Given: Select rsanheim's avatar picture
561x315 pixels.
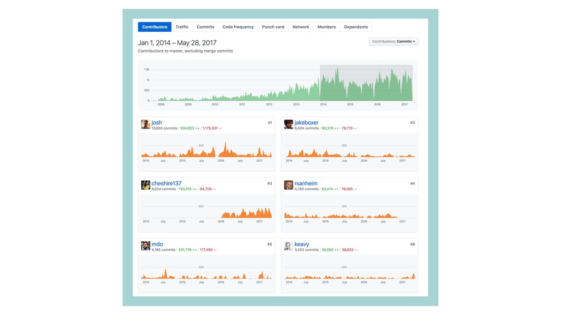Looking at the screenshot, I should coord(288,185).
